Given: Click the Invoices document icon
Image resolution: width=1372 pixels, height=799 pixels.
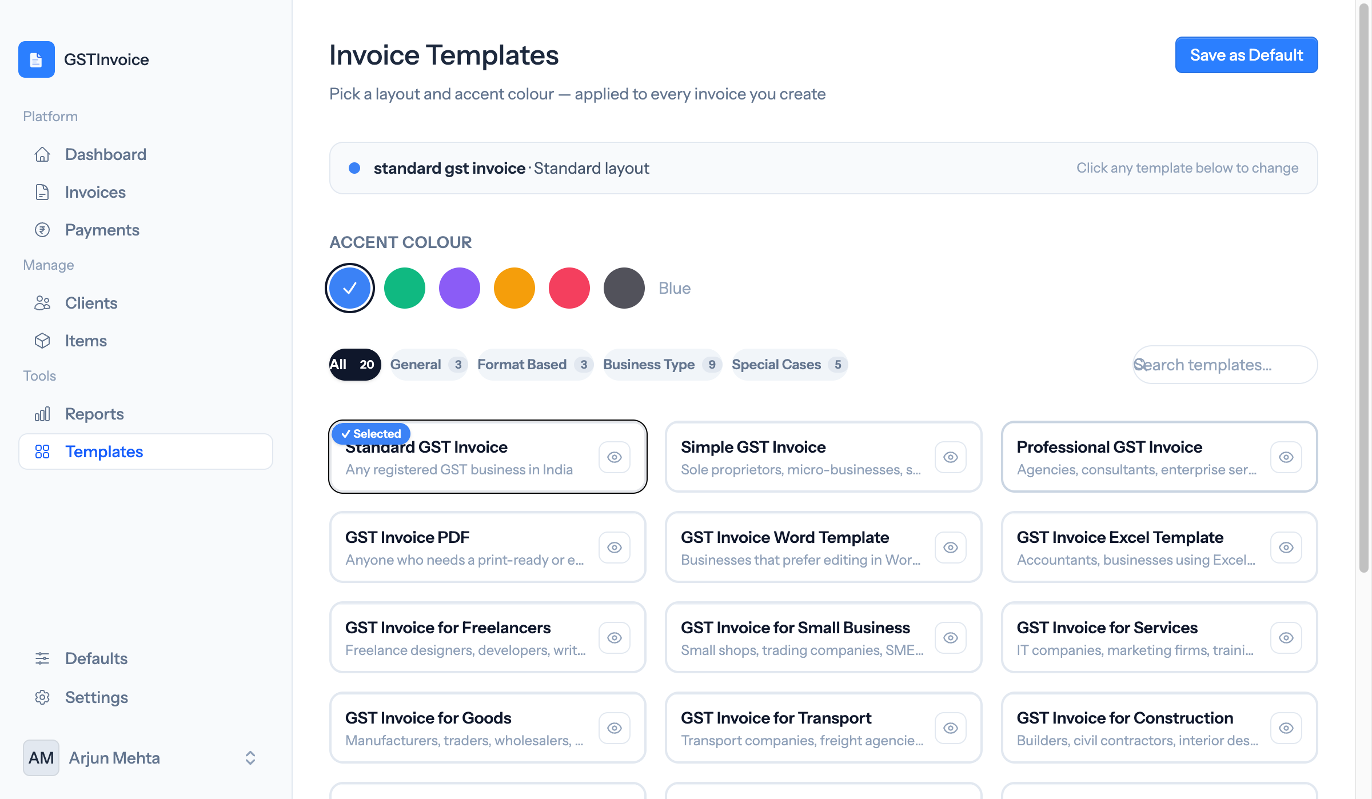Looking at the screenshot, I should [42, 192].
